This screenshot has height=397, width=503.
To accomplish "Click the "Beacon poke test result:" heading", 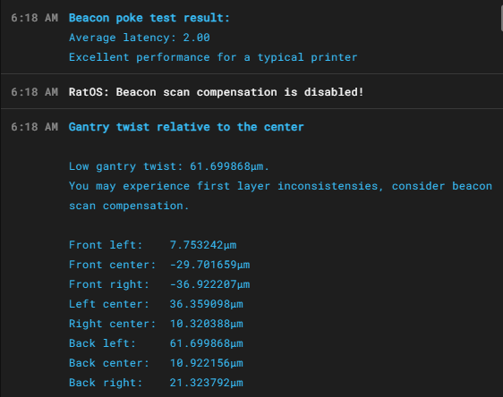I will pos(149,18).
